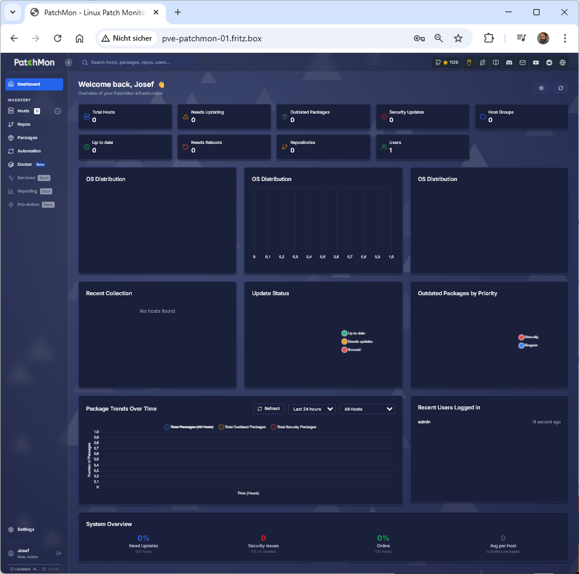Click the search hosts input field
This screenshot has height=574, width=579.
[182, 63]
